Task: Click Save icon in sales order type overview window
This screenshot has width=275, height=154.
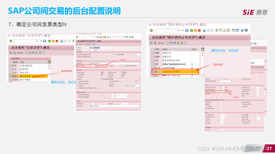Action: point(187,30)
